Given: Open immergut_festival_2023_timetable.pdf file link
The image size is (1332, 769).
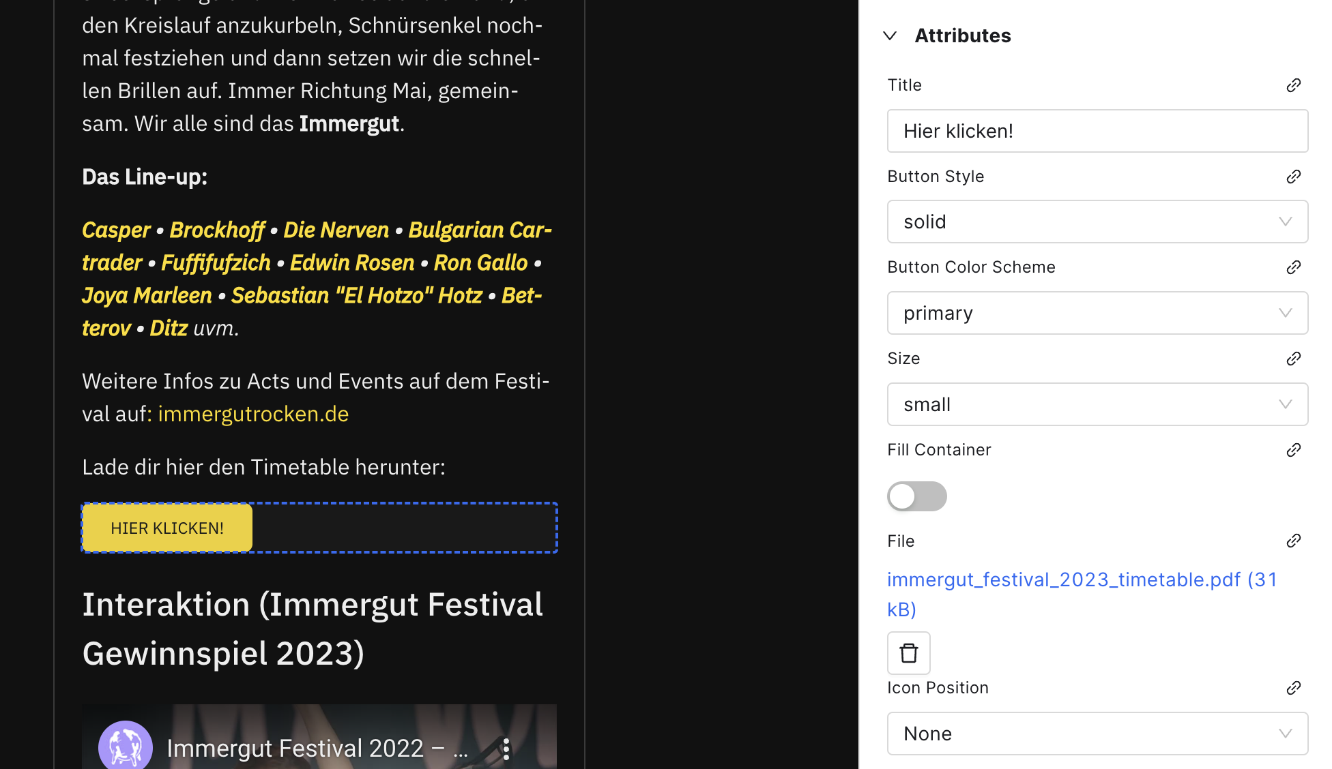Looking at the screenshot, I should (x=1082, y=594).
